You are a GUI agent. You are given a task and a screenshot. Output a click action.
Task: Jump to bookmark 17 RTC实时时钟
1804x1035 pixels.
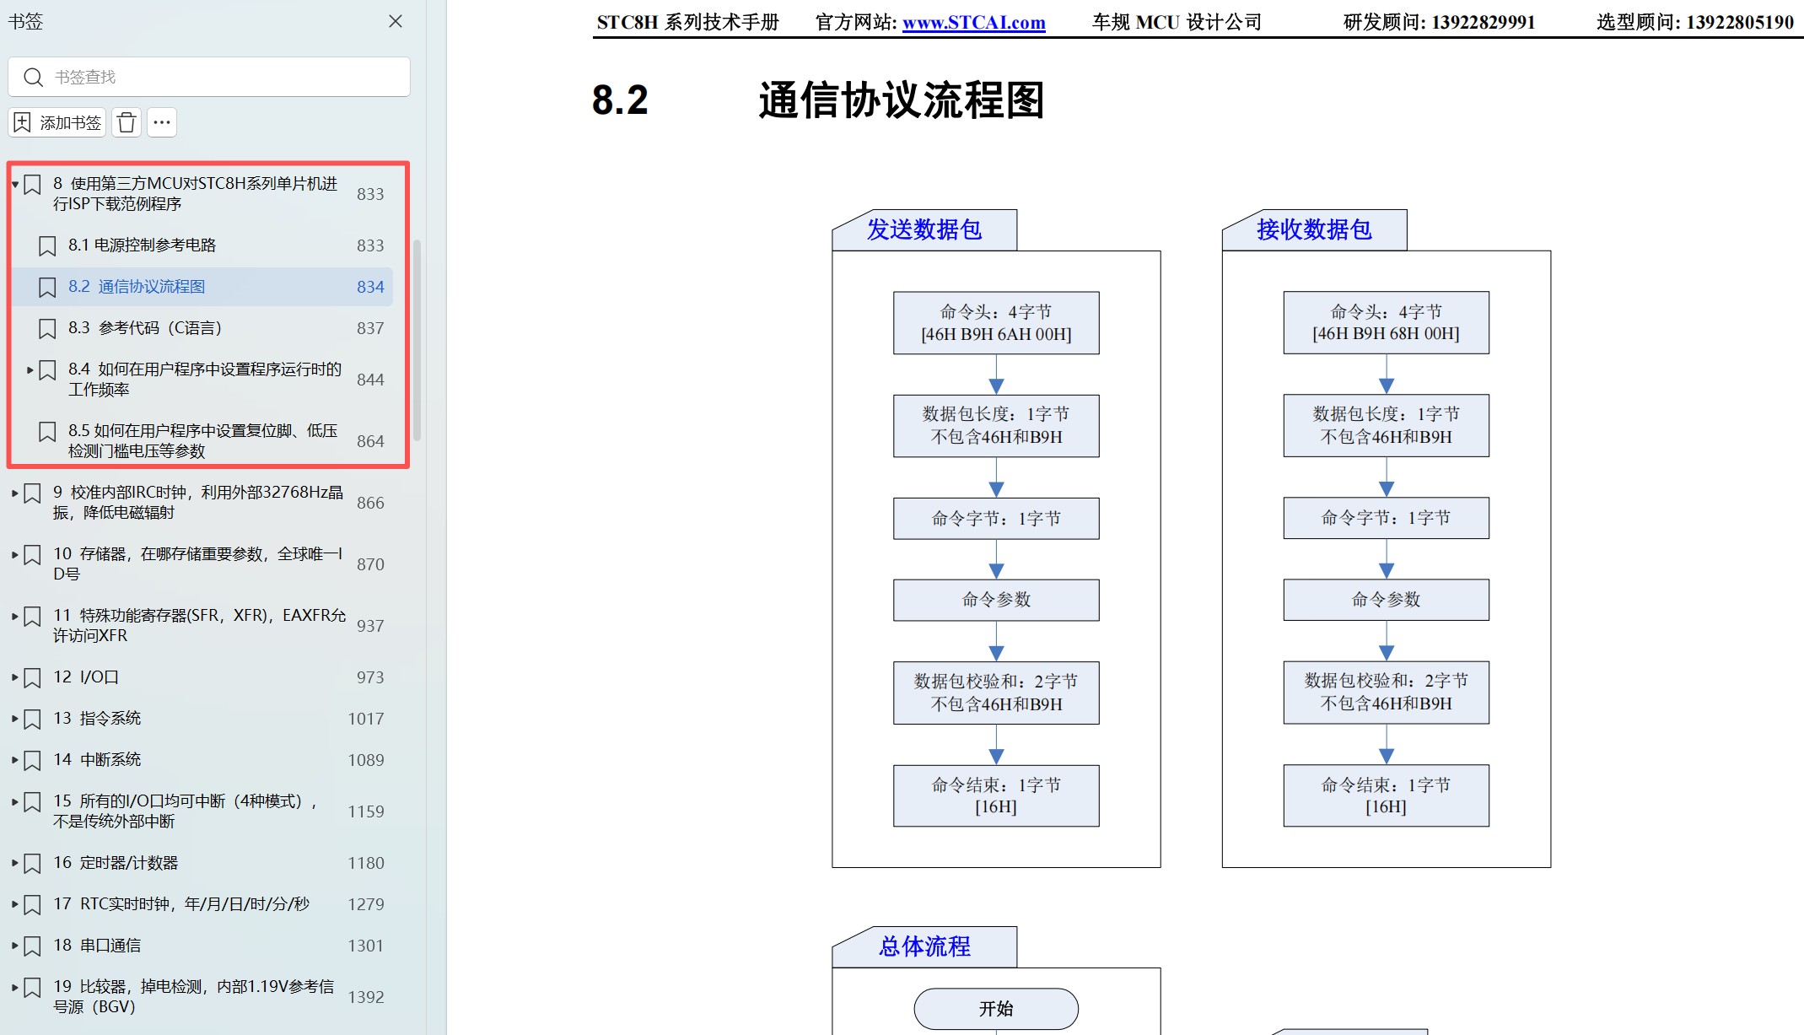tap(181, 904)
